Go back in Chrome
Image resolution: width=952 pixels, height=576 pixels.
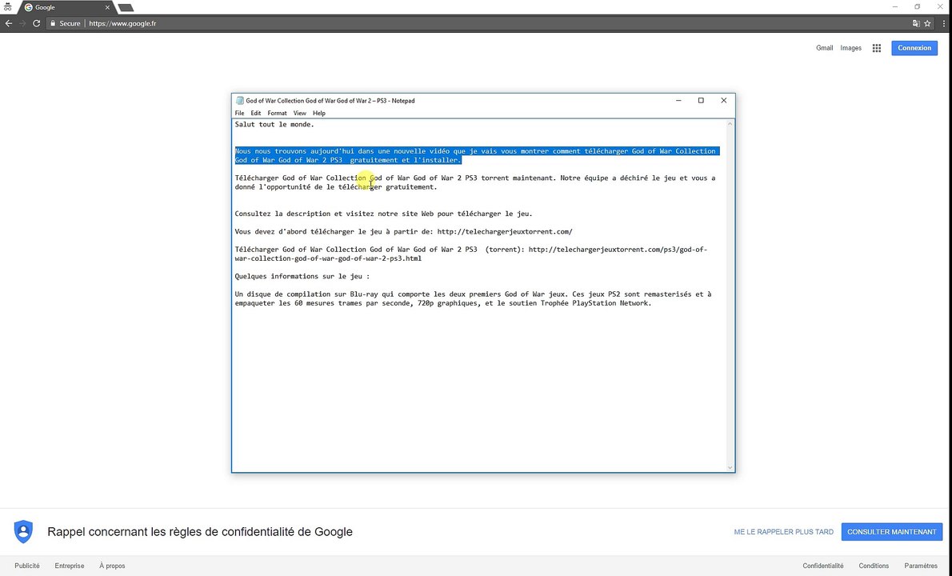point(9,23)
